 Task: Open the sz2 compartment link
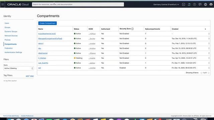[x=39, y=68]
